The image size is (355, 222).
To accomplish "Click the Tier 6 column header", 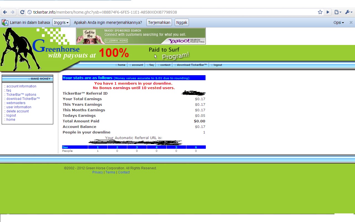I will point(196,147).
